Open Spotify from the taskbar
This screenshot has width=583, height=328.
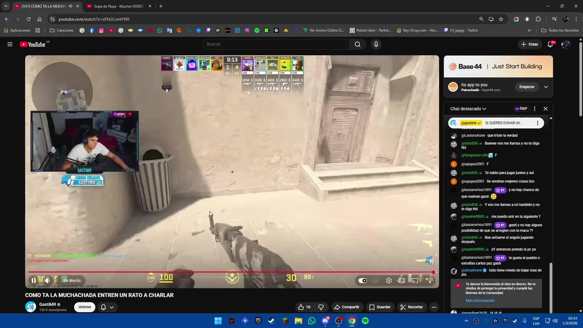[x=365, y=321]
